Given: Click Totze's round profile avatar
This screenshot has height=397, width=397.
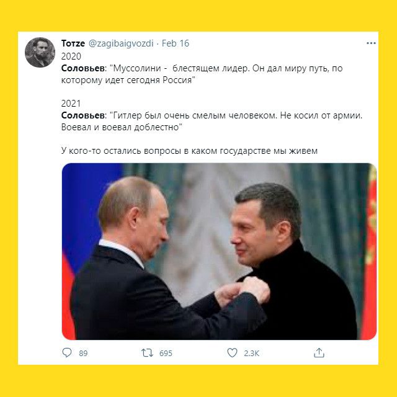Looking at the screenshot, I should [40, 52].
